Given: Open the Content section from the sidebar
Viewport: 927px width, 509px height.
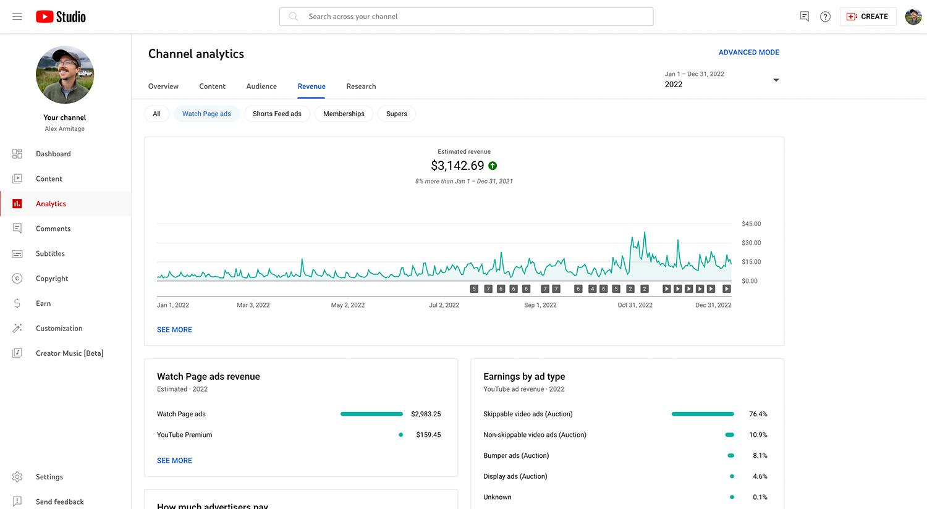Looking at the screenshot, I should (x=48, y=179).
